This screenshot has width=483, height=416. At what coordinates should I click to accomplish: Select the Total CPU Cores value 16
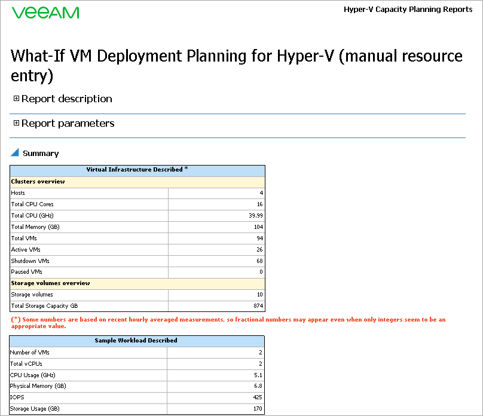[x=260, y=204]
